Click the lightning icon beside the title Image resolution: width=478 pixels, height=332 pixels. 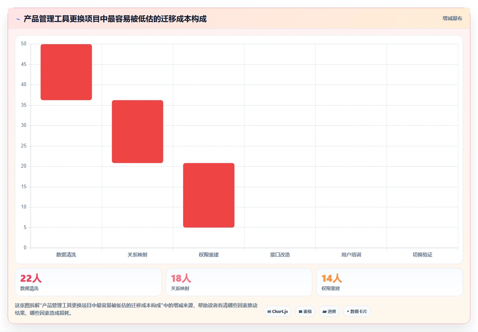click(x=18, y=19)
